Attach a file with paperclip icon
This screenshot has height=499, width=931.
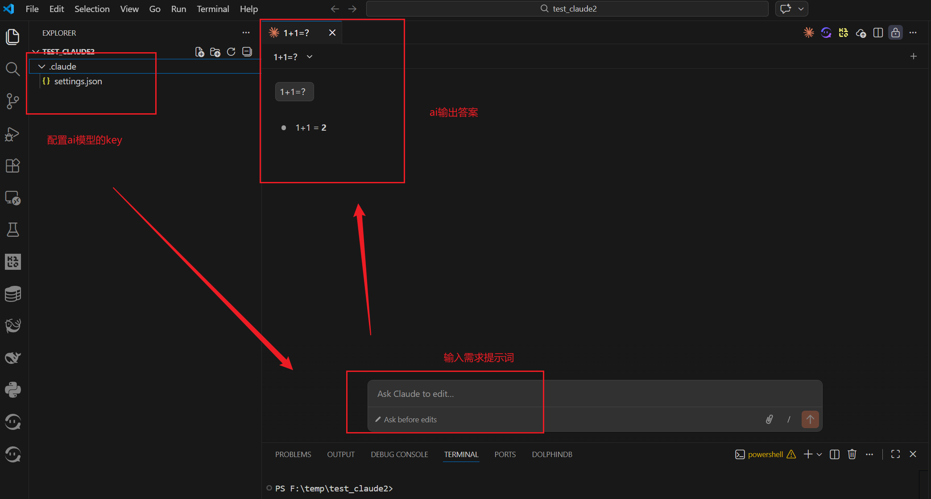coord(769,419)
